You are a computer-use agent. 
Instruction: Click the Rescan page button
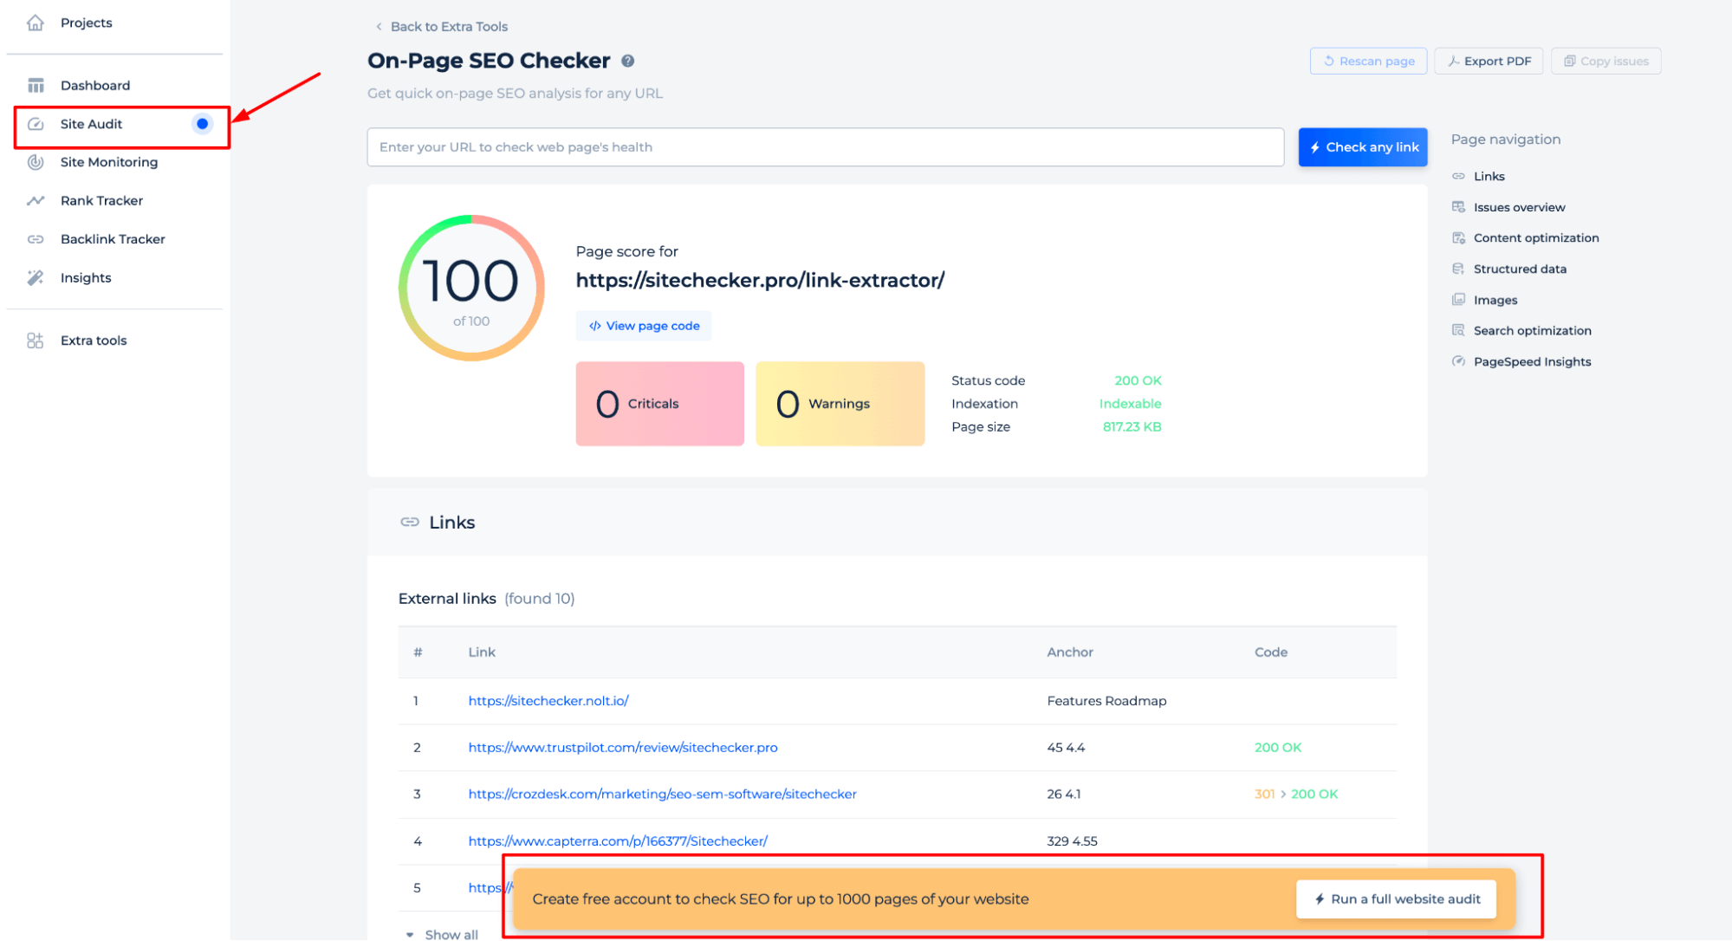[1368, 61]
